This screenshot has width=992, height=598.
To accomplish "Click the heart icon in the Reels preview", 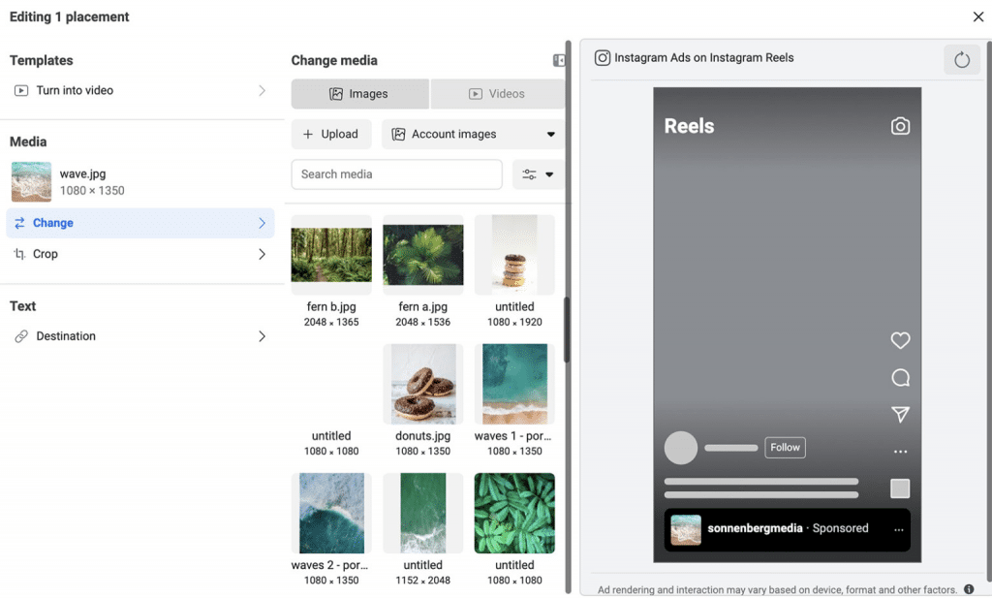I will 900,340.
